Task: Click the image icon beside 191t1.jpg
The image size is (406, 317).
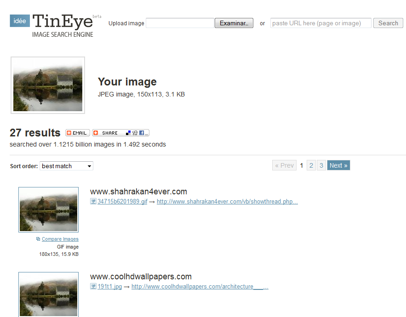Action: [x=93, y=286]
